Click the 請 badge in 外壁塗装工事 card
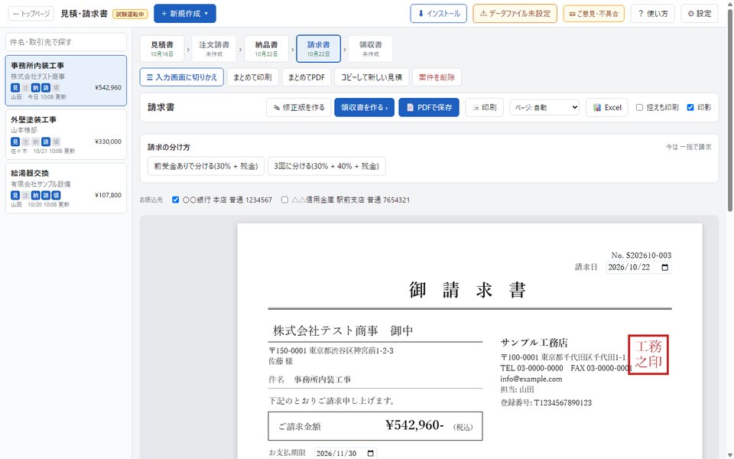Image resolution: width=734 pixels, height=459 pixels. tap(46, 142)
